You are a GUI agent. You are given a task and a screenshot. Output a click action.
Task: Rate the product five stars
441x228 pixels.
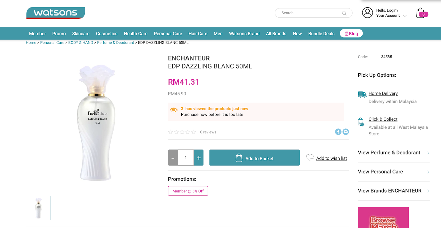click(x=194, y=132)
